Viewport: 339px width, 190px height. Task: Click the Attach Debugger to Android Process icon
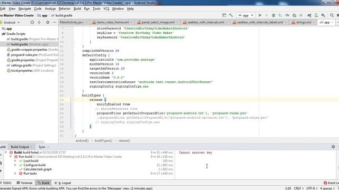[x=295, y=15]
